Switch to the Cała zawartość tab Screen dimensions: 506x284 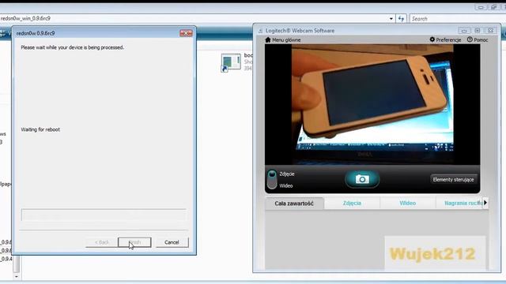294,204
